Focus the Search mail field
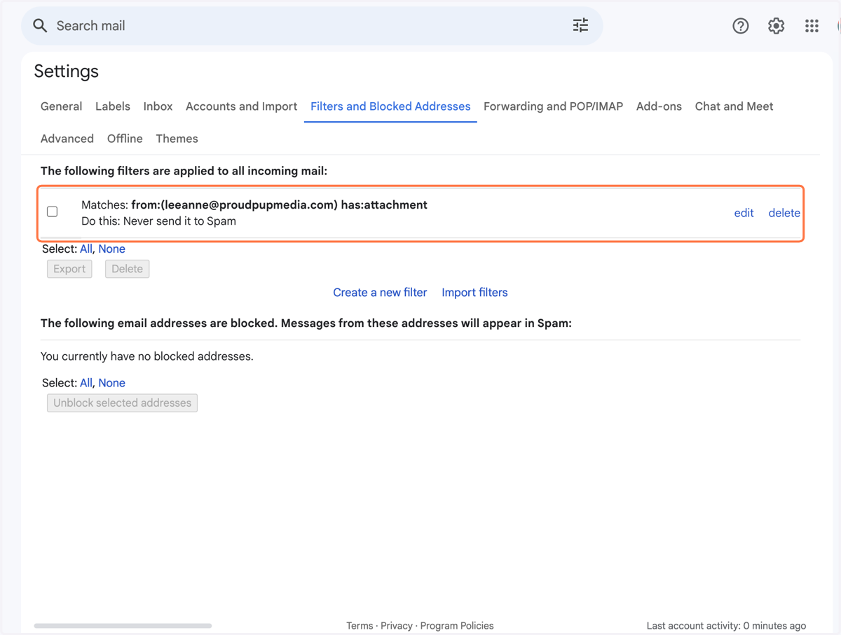 [312, 26]
